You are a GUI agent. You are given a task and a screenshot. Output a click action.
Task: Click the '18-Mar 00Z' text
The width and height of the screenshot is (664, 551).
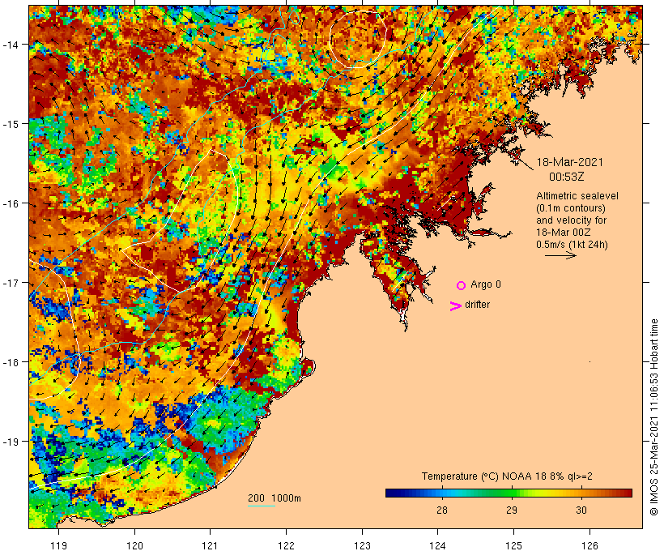click(x=564, y=233)
